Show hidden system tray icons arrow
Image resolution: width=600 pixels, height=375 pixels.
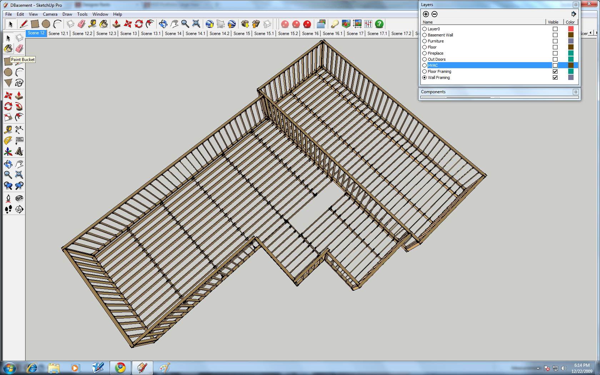[x=538, y=368]
